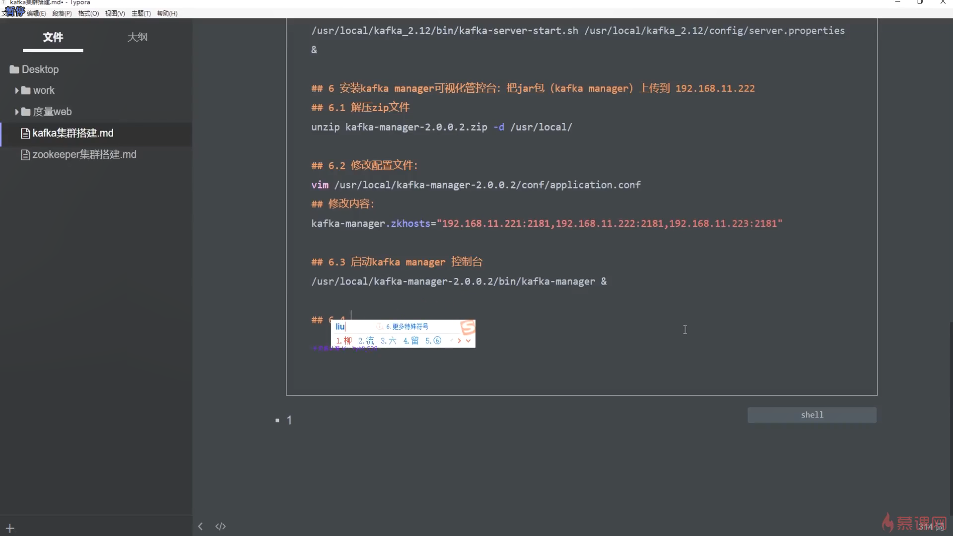Select 更多特殊符号 option in IME
This screenshot has height=536, width=953.
tap(409, 327)
